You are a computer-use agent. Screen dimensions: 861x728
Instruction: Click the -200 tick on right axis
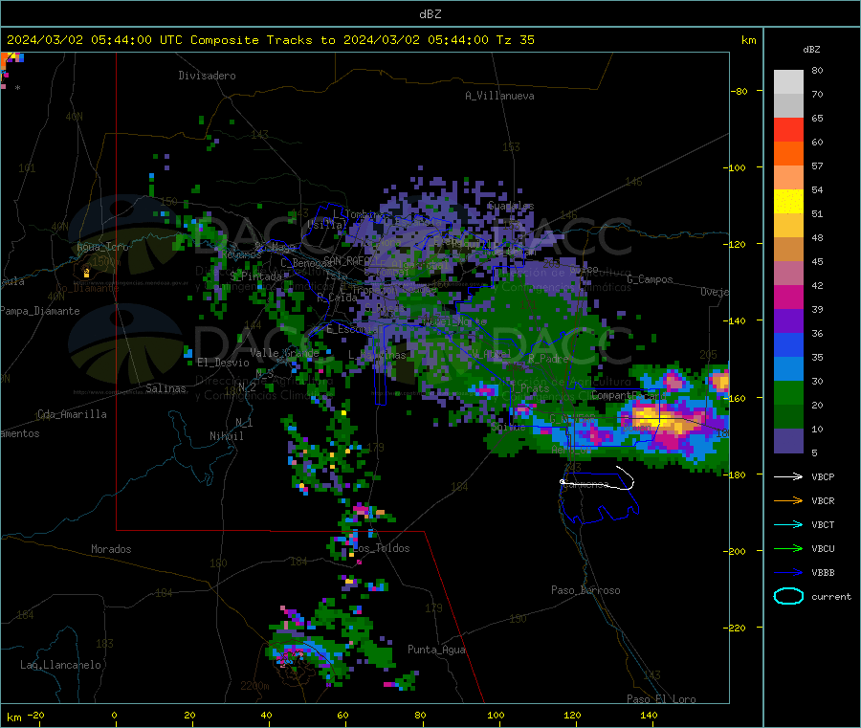[x=736, y=551]
